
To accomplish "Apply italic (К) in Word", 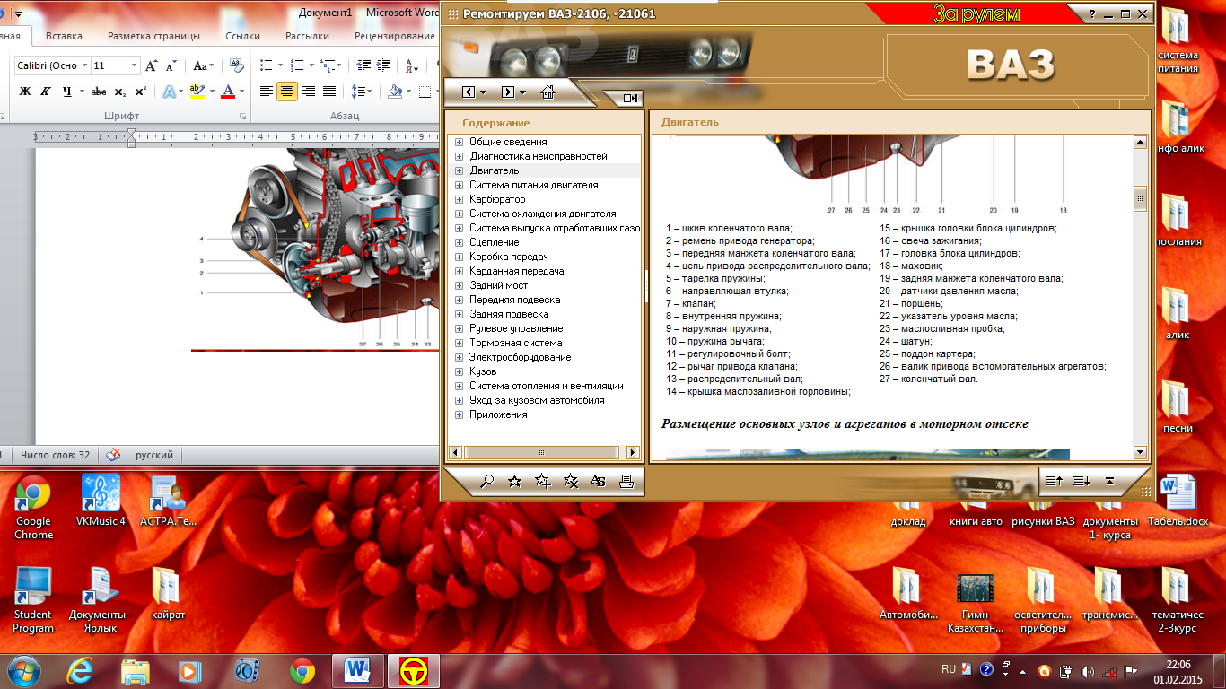I will click(x=44, y=91).
